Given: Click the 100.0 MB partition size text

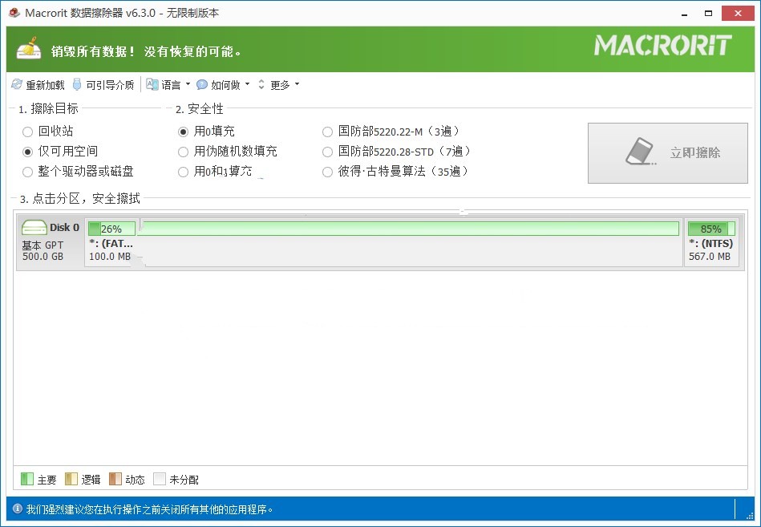Looking at the screenshot, I should pyautogui.click(x=110, y=256).
